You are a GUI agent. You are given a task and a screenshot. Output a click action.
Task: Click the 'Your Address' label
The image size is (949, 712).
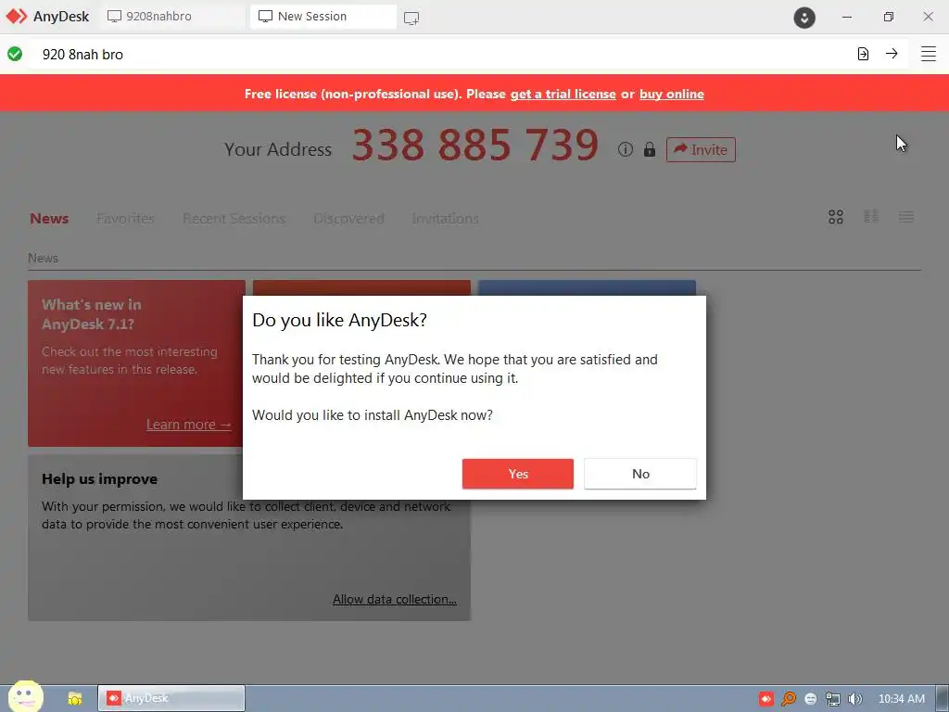(278, 149)
